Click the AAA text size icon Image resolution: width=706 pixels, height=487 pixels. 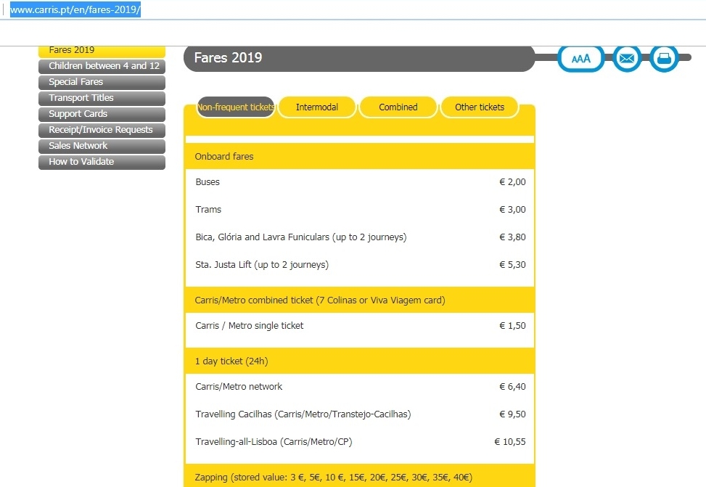coord(580,59)
